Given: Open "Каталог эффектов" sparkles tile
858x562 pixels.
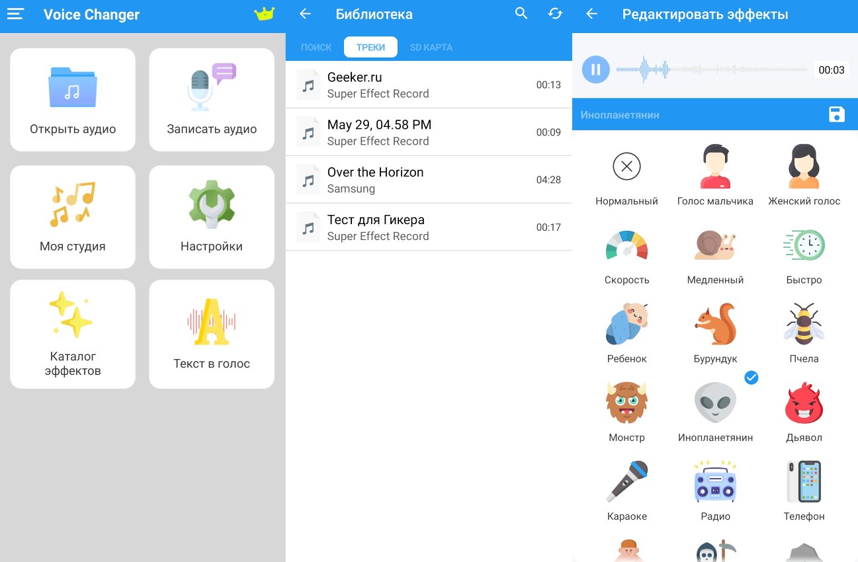Looking at the screenshot, I should (73, 334).
